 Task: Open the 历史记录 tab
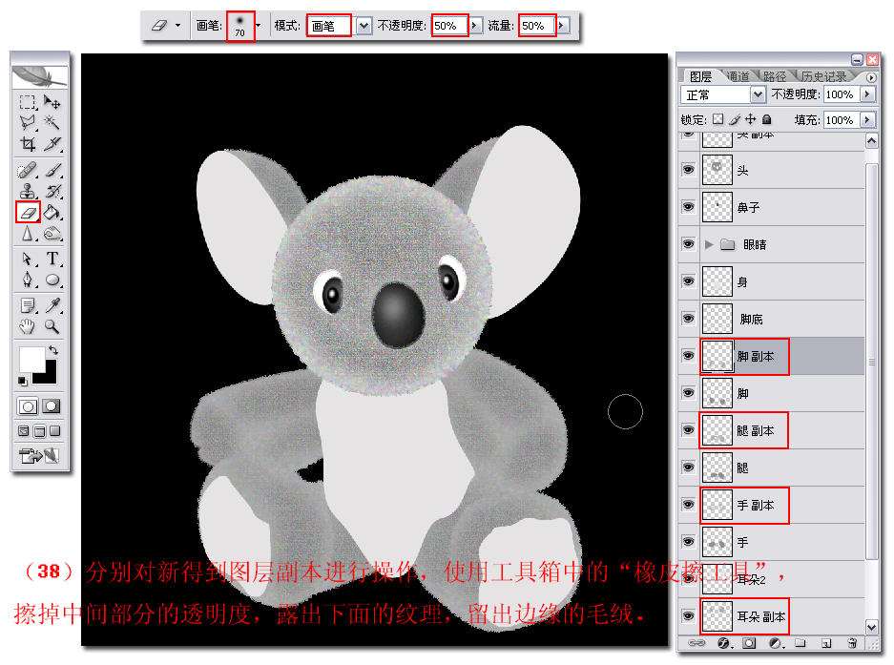tap(824, 76)
